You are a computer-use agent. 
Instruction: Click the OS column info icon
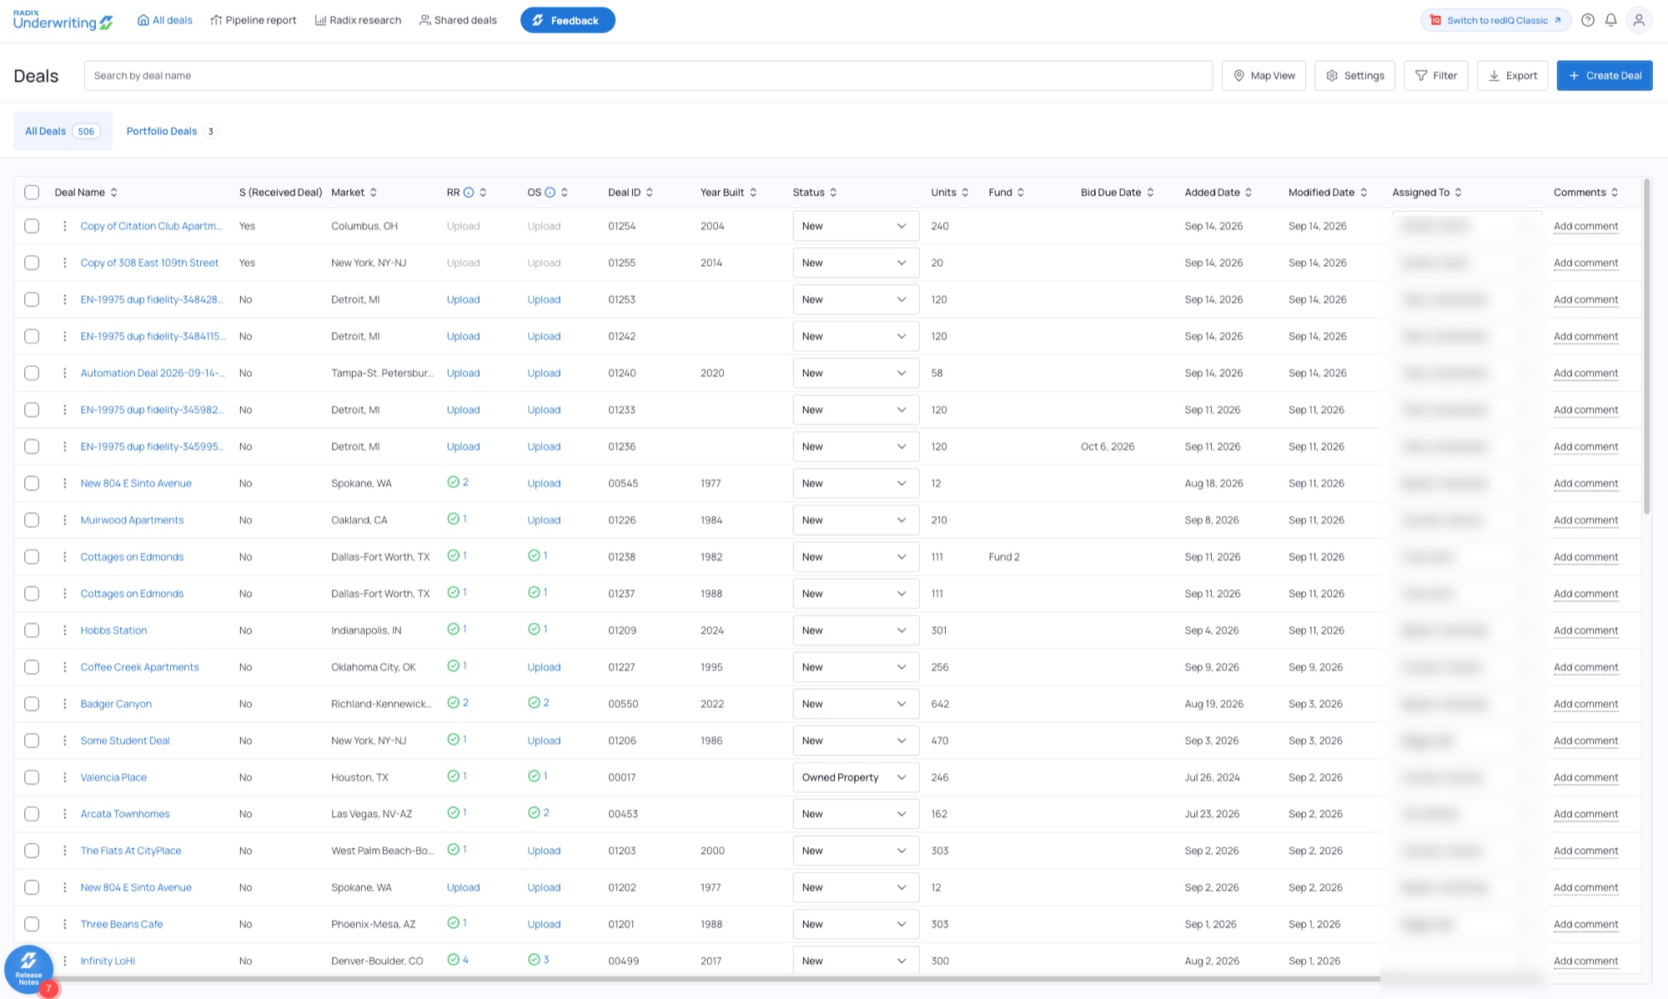tap(550, 193)
